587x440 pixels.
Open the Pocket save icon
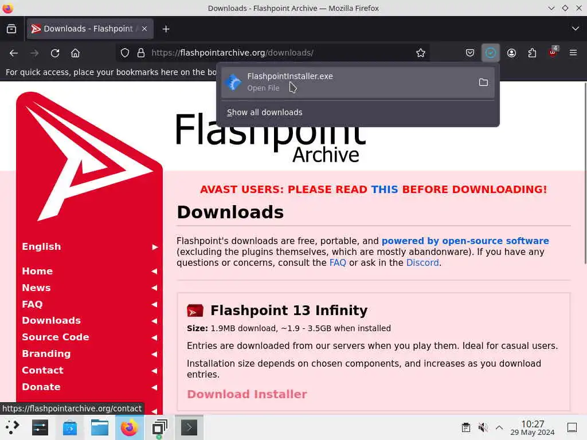pos(470,53)
